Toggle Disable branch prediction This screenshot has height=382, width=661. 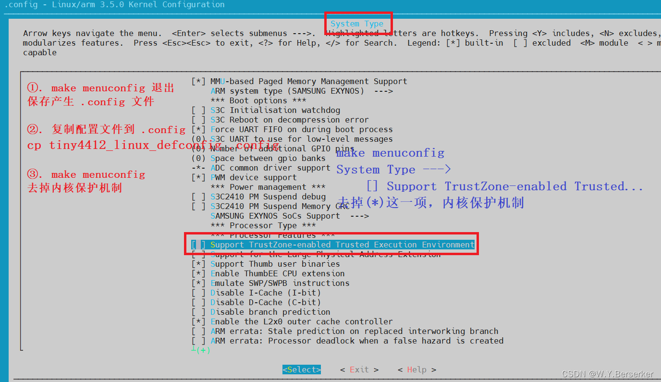click(x=261, y=312)
